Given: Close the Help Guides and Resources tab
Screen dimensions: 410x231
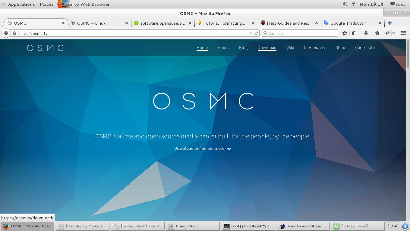Looking at the screenshot, I should point(317,23).
